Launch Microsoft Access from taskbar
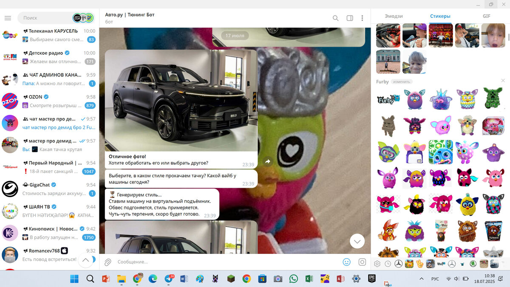The image size is (510, 287). pos(340,279)
